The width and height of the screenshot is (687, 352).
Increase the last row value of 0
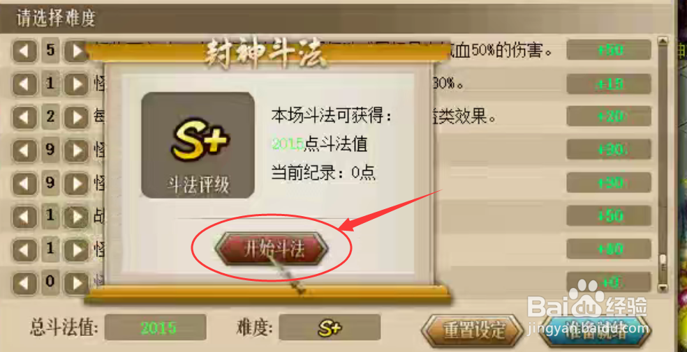tap(77, 283)
